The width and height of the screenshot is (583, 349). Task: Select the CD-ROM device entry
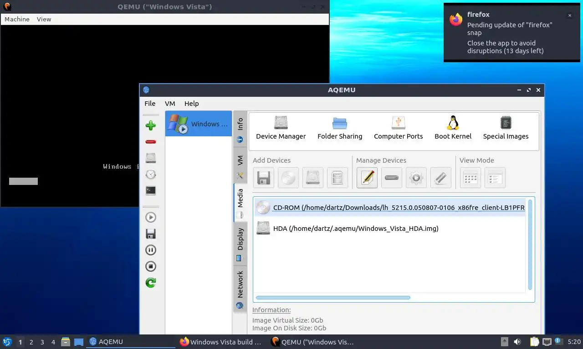(390, 208)
